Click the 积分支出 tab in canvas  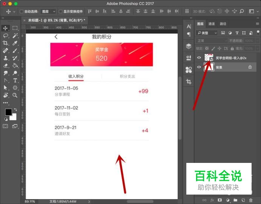point(127,77)
